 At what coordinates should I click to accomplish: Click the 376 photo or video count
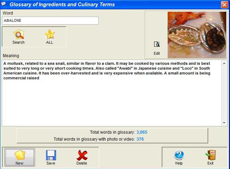(x=140, y=139)
